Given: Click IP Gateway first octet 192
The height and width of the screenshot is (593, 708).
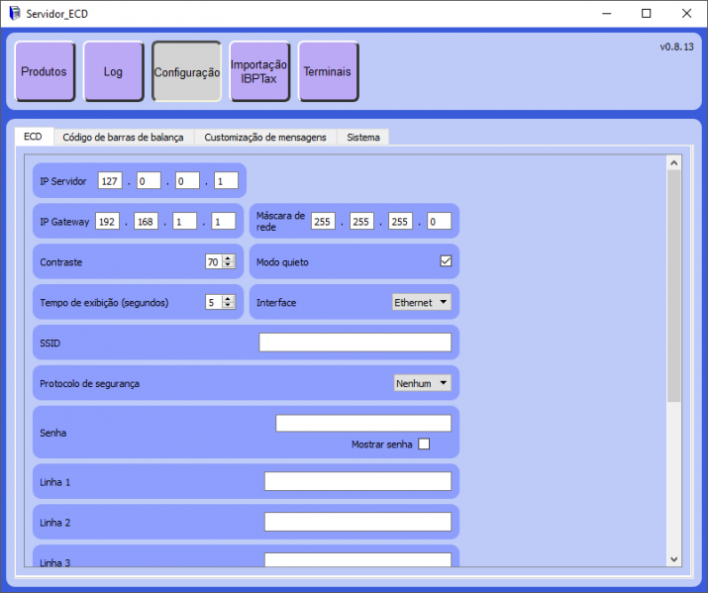Looking at the screenshot, I should coord(107,221).
